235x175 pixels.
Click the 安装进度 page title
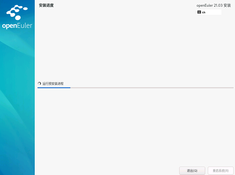click(x=46, y=5)
